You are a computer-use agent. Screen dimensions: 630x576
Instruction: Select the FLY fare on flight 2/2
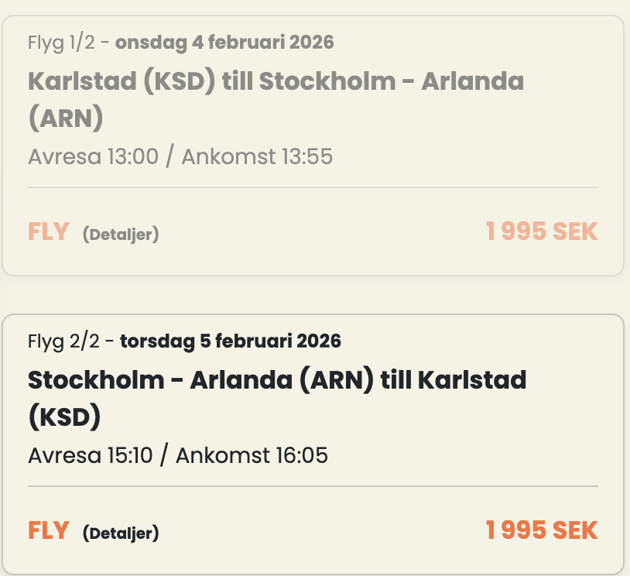[x=49, y=531]
